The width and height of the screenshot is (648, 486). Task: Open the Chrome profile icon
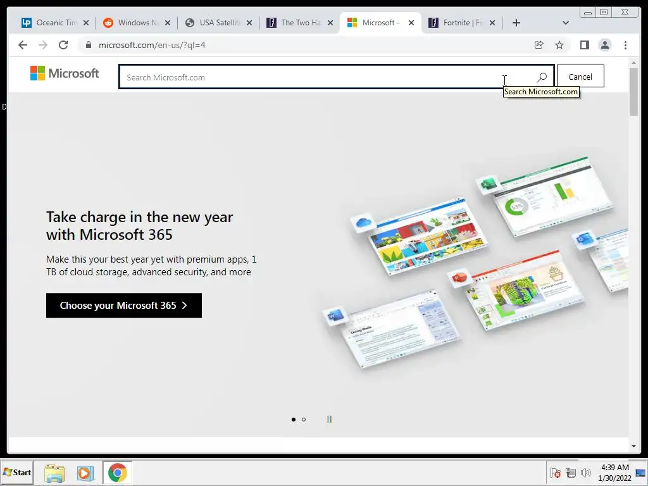[604, 45]
